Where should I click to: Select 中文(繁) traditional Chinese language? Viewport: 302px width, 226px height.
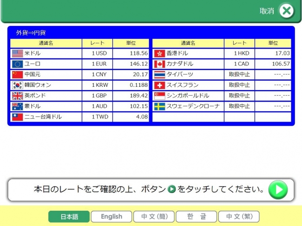pyautogui.click(x=239, y=217)
